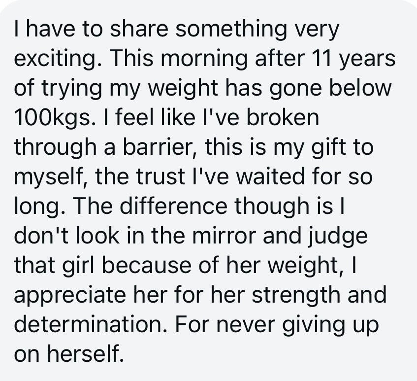The height and width of the screenshot is (381, 417).
Task: Click the word "girl" in the message
Action: [83, 266]
